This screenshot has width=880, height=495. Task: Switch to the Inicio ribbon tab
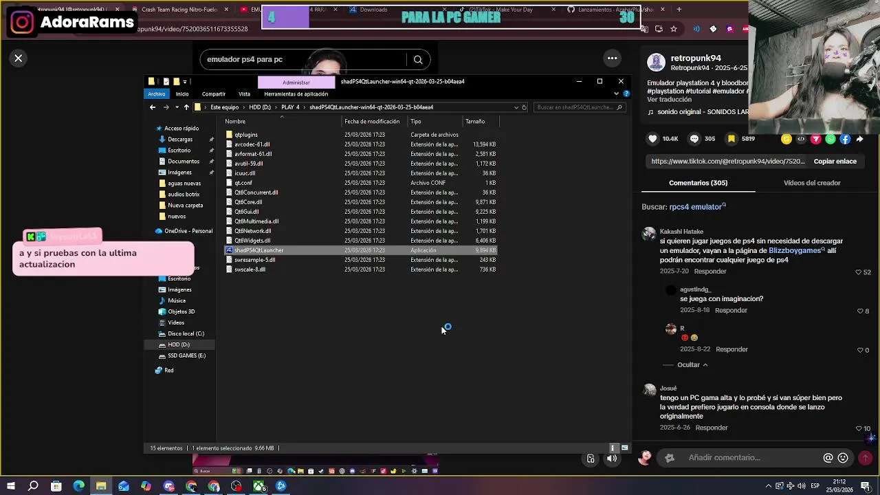[182, 93]
